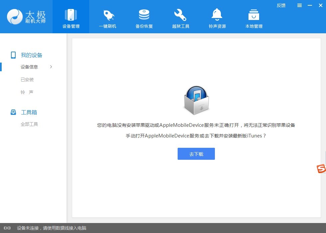Open the 备份恢复 backup and restore tool
This screenshot has height=233, width=326.
pos(144,17)
